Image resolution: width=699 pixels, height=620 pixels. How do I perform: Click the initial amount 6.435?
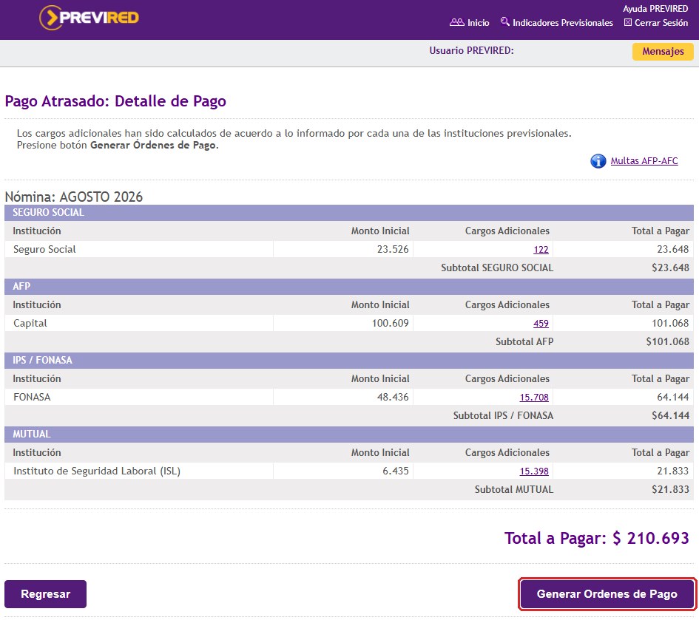point(396,471)
